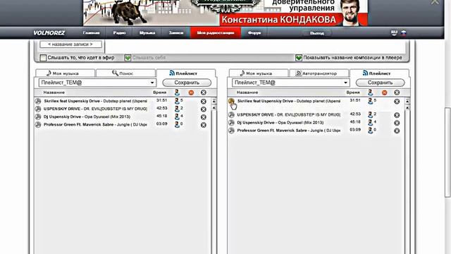The image size is (451, 254).
Task: Select 'Dj Uspenskiy Drive - Opa Dyurasel' in left playlist
Action: pyautogui.click(x=87, y=116)
